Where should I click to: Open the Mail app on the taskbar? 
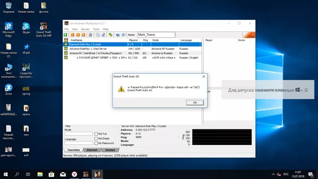[x=63, y=174]
